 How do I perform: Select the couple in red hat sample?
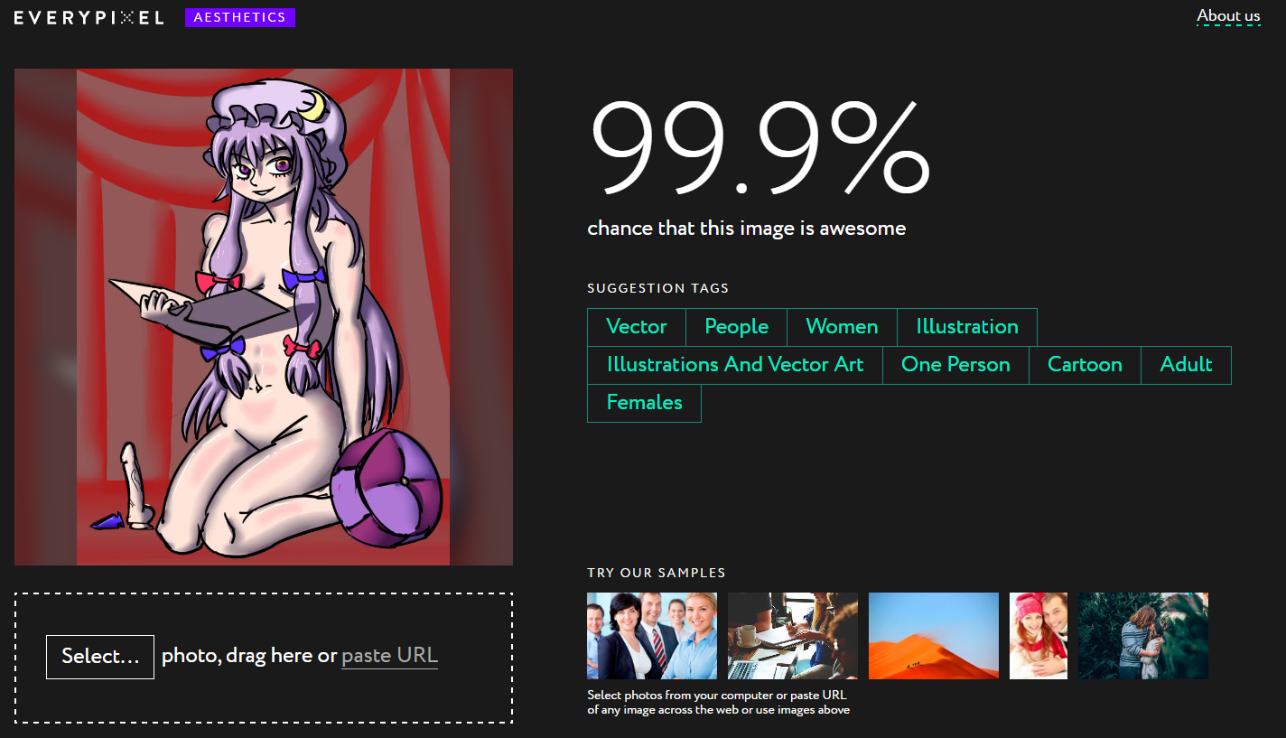1039,636
